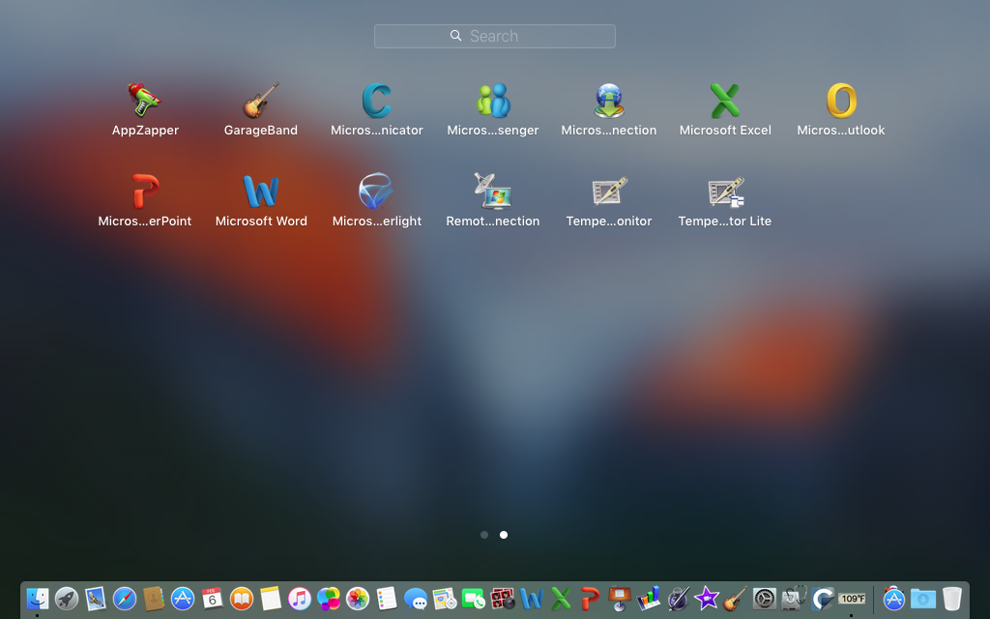Viewport: 990px width, 619px height.
Task: Open Photo Booth from the dock
Action: pyautogui.click(x=503, y=598)
